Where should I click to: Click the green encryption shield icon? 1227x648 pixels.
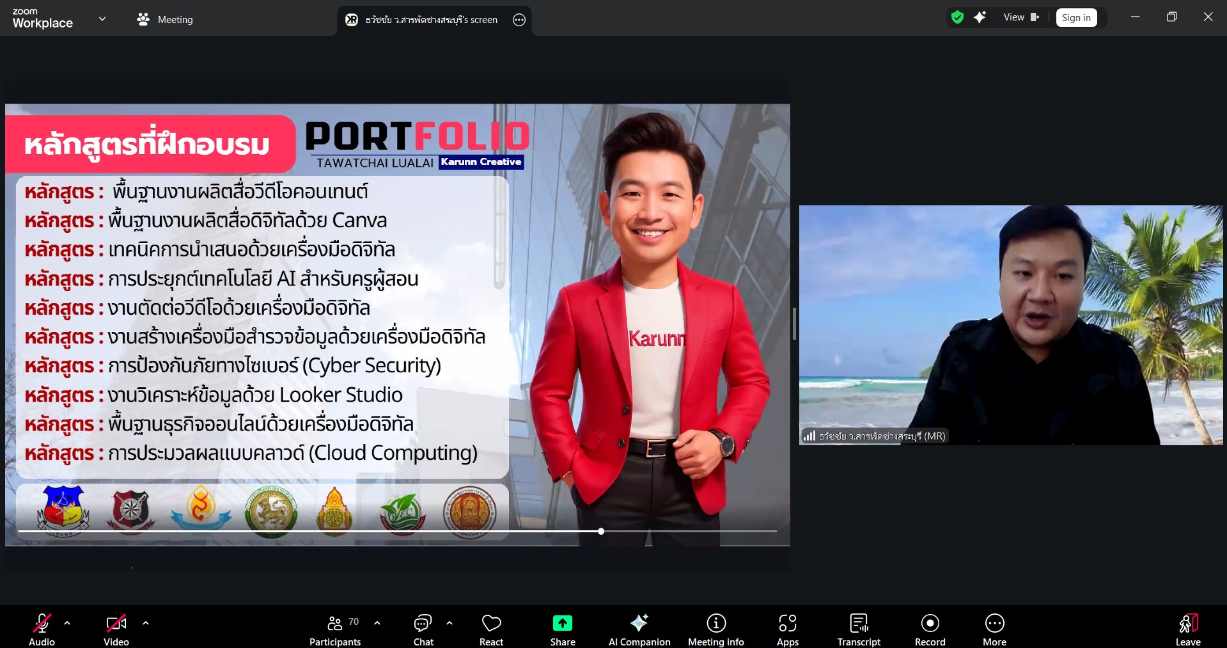click(x=957, y=17)
